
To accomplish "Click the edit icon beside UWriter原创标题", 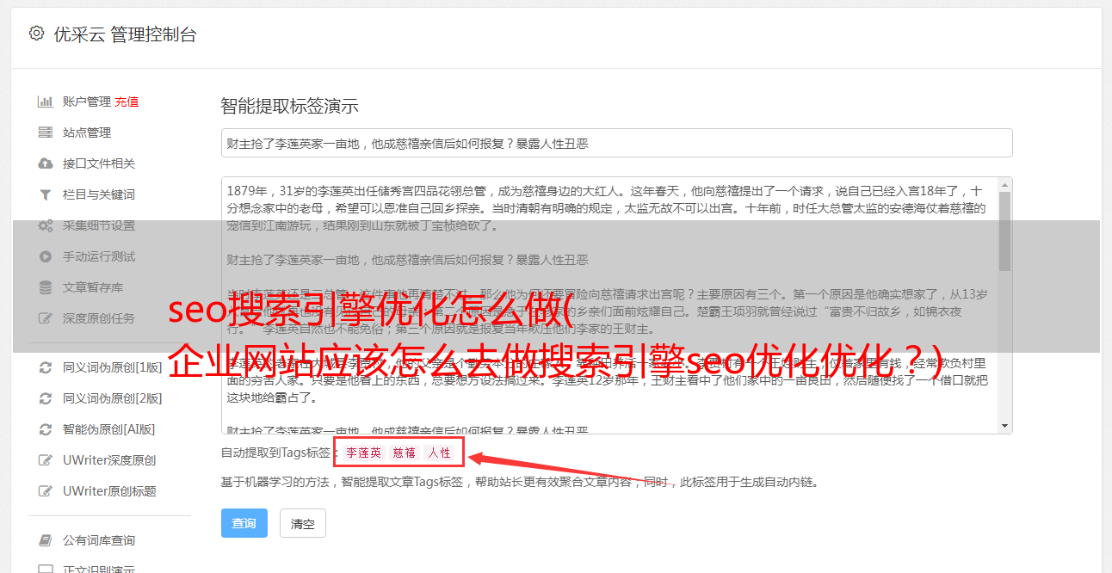I will pos(46,491).
